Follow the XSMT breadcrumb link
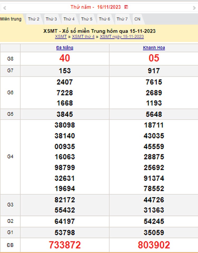The height and width of the screenshot is (253, 198). click(61, 37)
